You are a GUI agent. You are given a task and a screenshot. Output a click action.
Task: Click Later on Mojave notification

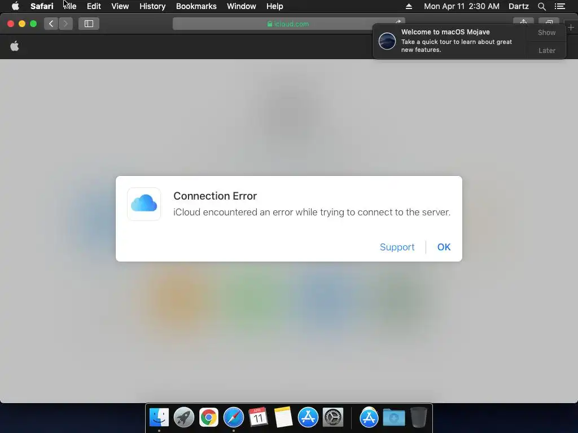coord(546,50)
